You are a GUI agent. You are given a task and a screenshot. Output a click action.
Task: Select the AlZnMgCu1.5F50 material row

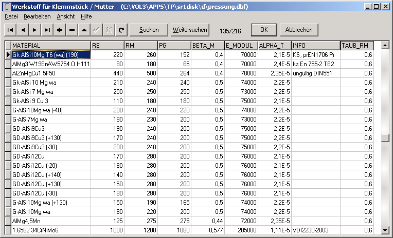tap(50, 73)
